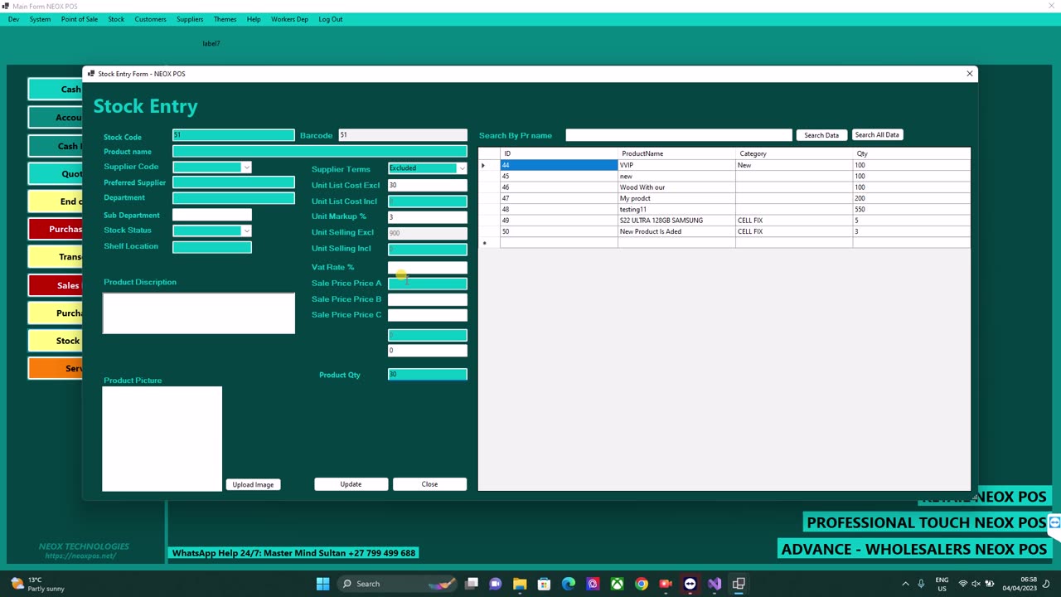Click the Stock button in main form
The image size is (1061, 597).
click(x=55, y=341)
